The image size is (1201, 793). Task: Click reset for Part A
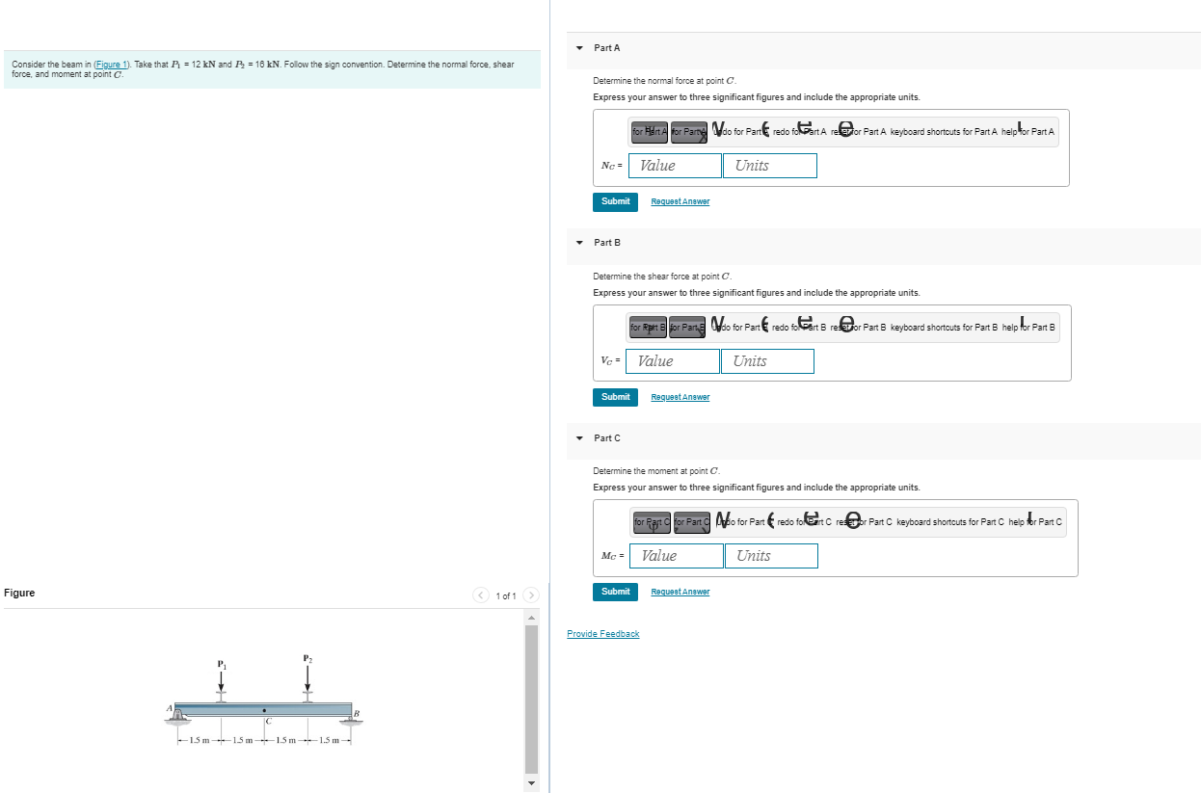pos(858,131)
